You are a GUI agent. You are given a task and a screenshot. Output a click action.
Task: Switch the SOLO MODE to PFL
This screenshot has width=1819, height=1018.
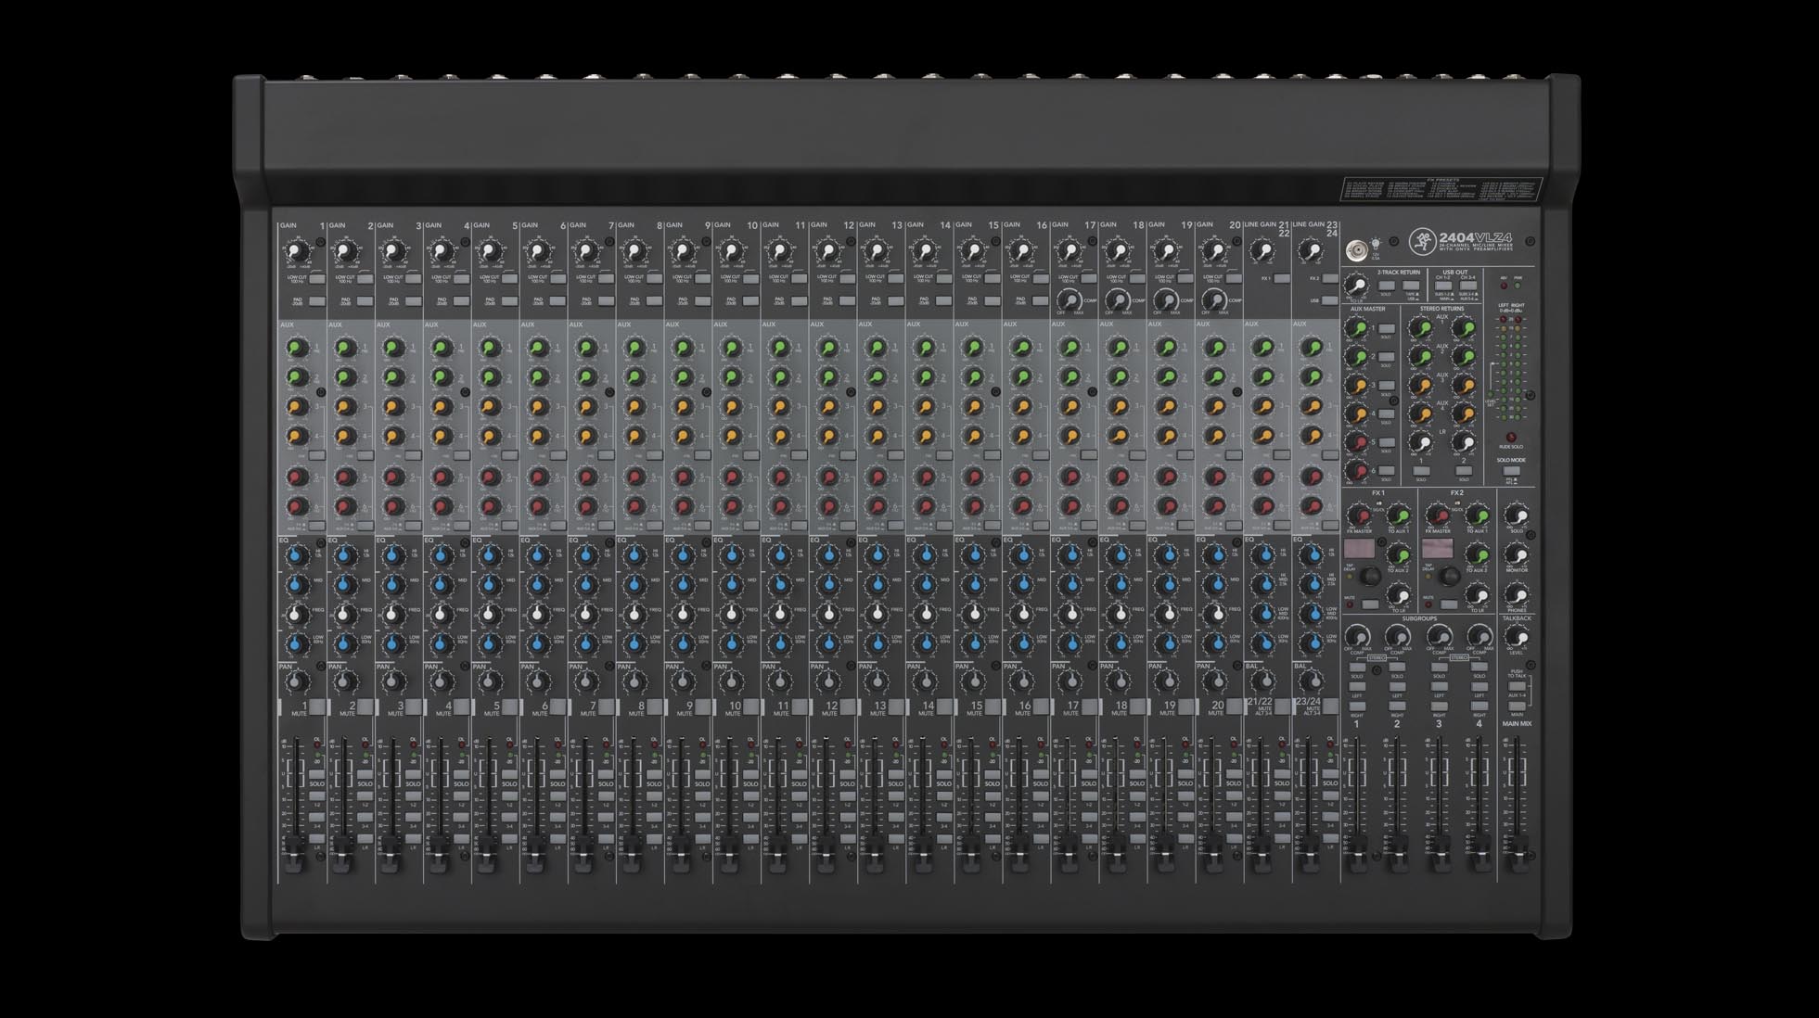(1510, 470)
